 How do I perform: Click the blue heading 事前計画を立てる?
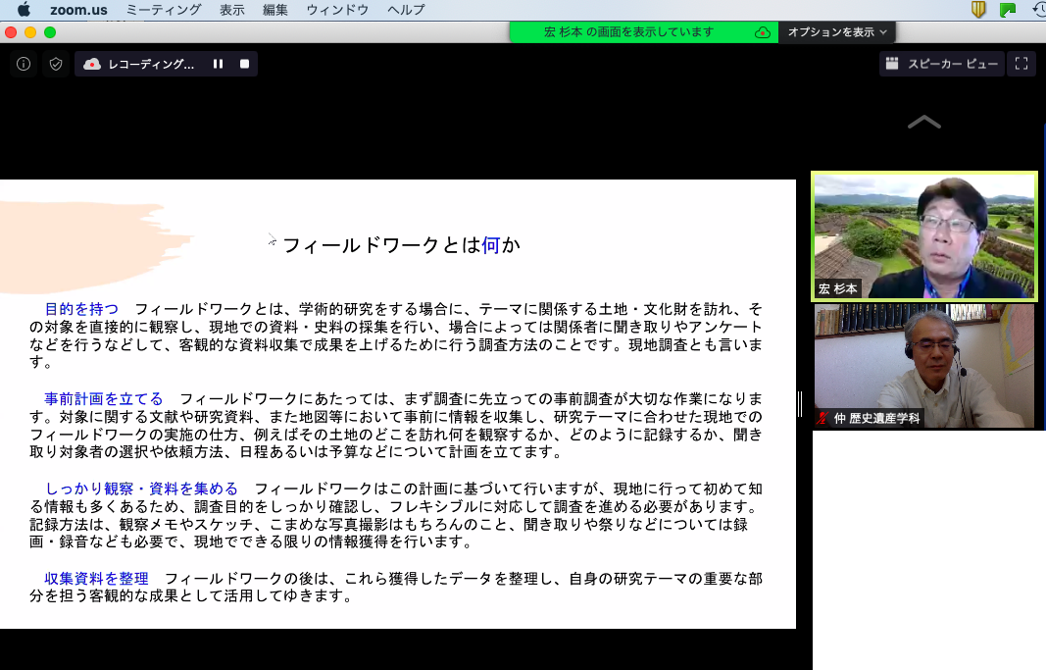point(103,399)
